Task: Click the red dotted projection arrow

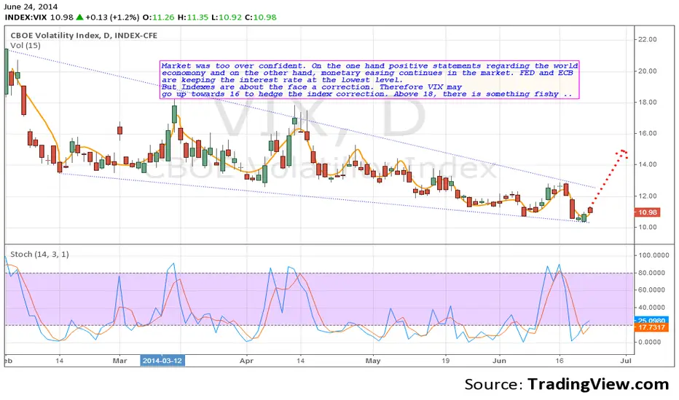Action: (x=610, y=177)
